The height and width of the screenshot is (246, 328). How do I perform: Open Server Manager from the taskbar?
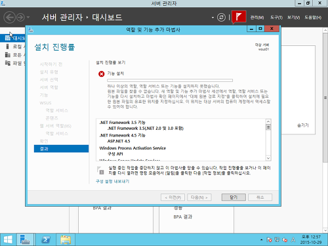[25, 239]
